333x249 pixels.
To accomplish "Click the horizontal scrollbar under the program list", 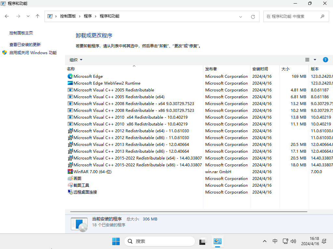I will (x=189, y=211).
